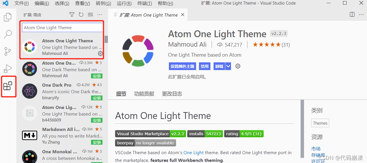Image resolution: width=367 pixels, height=163 pixels.
Task: Install b4456609 Atom One Light extension
Action: pos(97,120)
